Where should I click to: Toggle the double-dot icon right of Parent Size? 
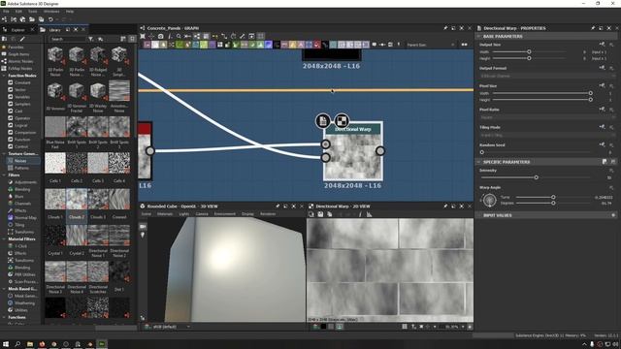point(464,45)
